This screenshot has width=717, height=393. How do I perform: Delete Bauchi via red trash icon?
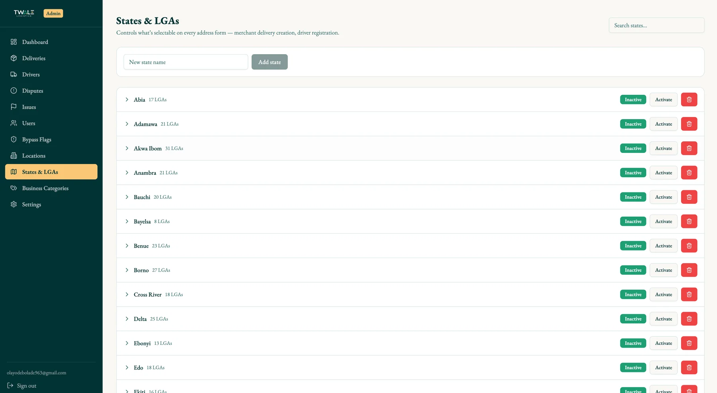pyautogui.click(x=689, y=197)
